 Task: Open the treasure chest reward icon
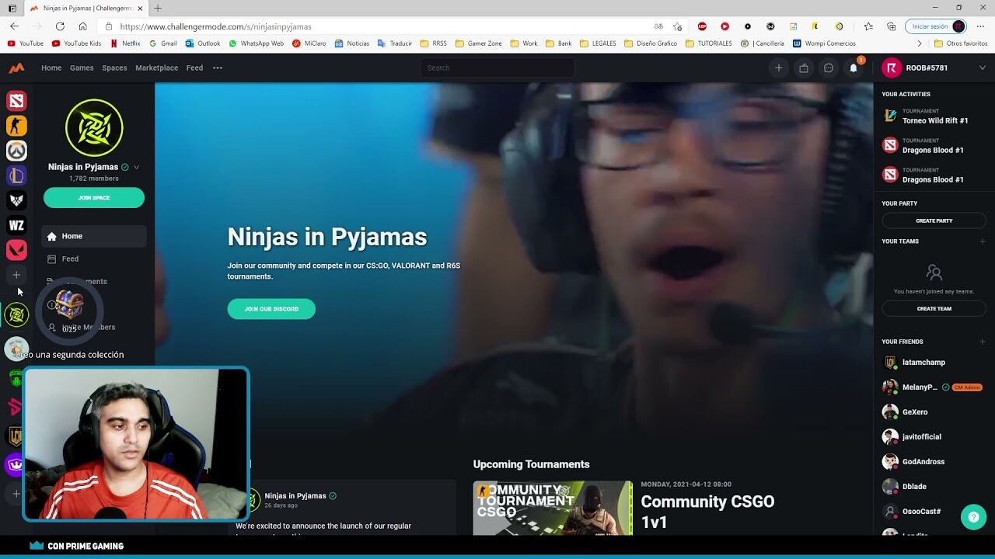point(69,304)
